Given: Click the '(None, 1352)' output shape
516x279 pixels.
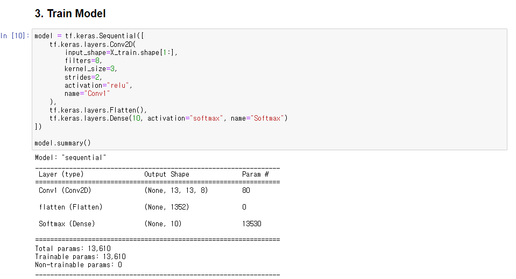Looking at the screenshot, I should click(166, 207).
